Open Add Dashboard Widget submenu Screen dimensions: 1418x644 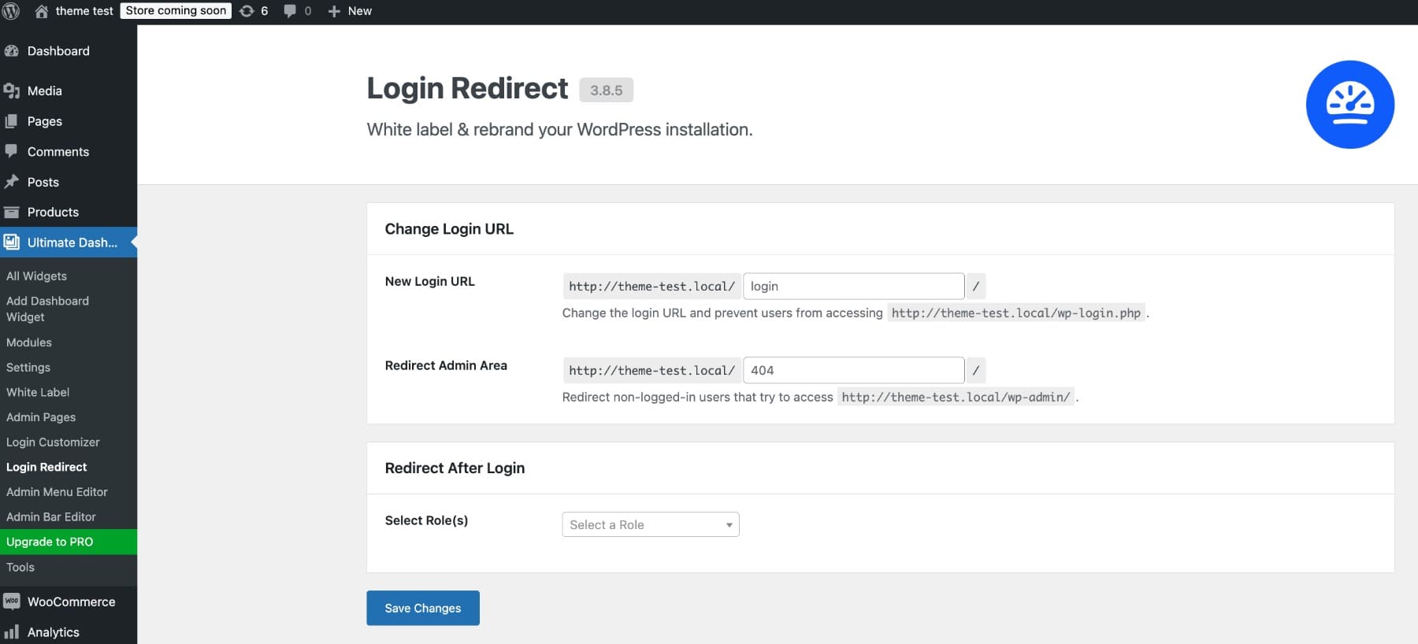coord(47,309)
